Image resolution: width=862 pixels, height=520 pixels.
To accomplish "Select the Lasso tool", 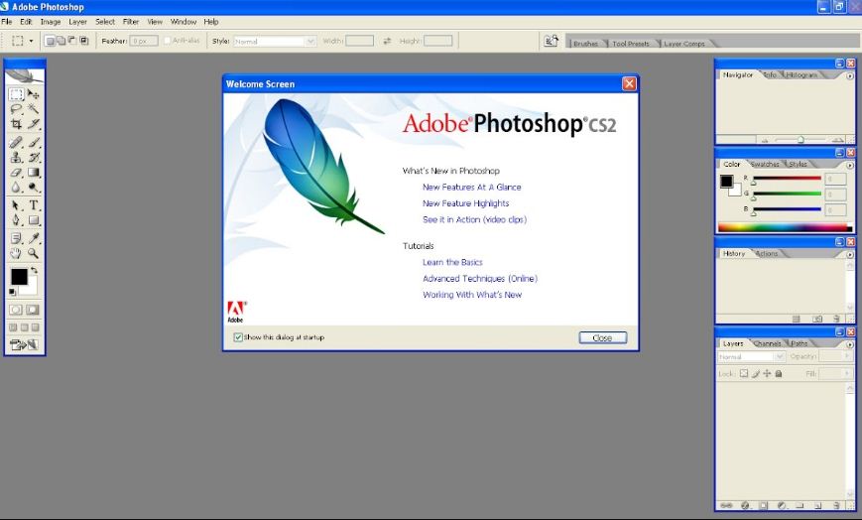I will 17,109.
